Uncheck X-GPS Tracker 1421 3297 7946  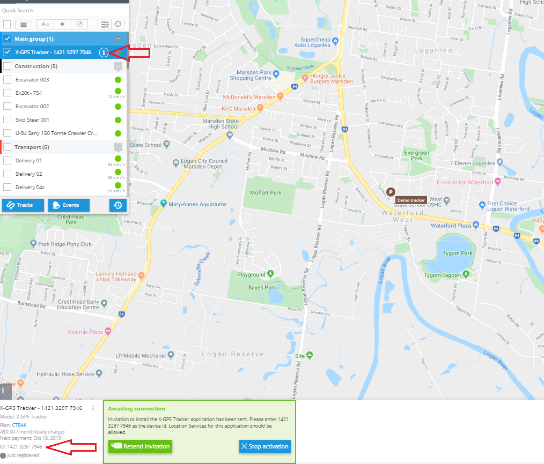coord(8,53)
